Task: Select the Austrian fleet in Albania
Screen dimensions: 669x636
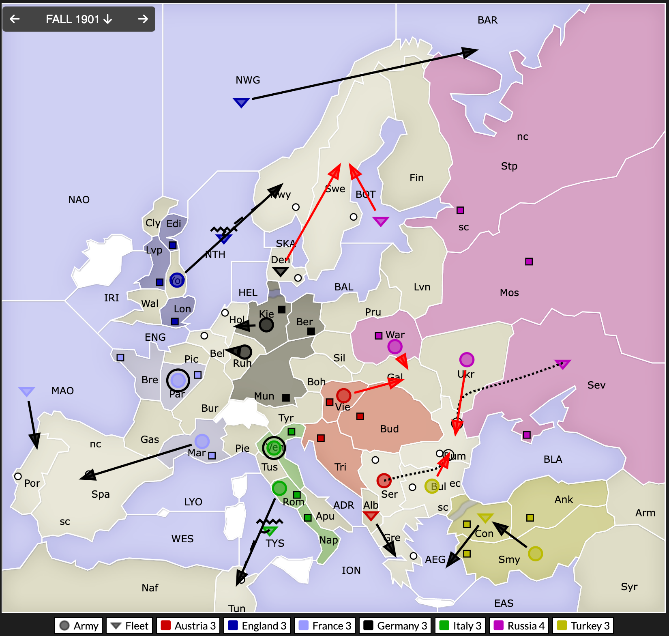Action: 371,516
